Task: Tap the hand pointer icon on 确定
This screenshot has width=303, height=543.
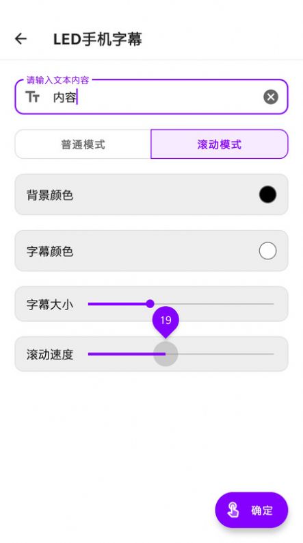Action: [233, 509]
